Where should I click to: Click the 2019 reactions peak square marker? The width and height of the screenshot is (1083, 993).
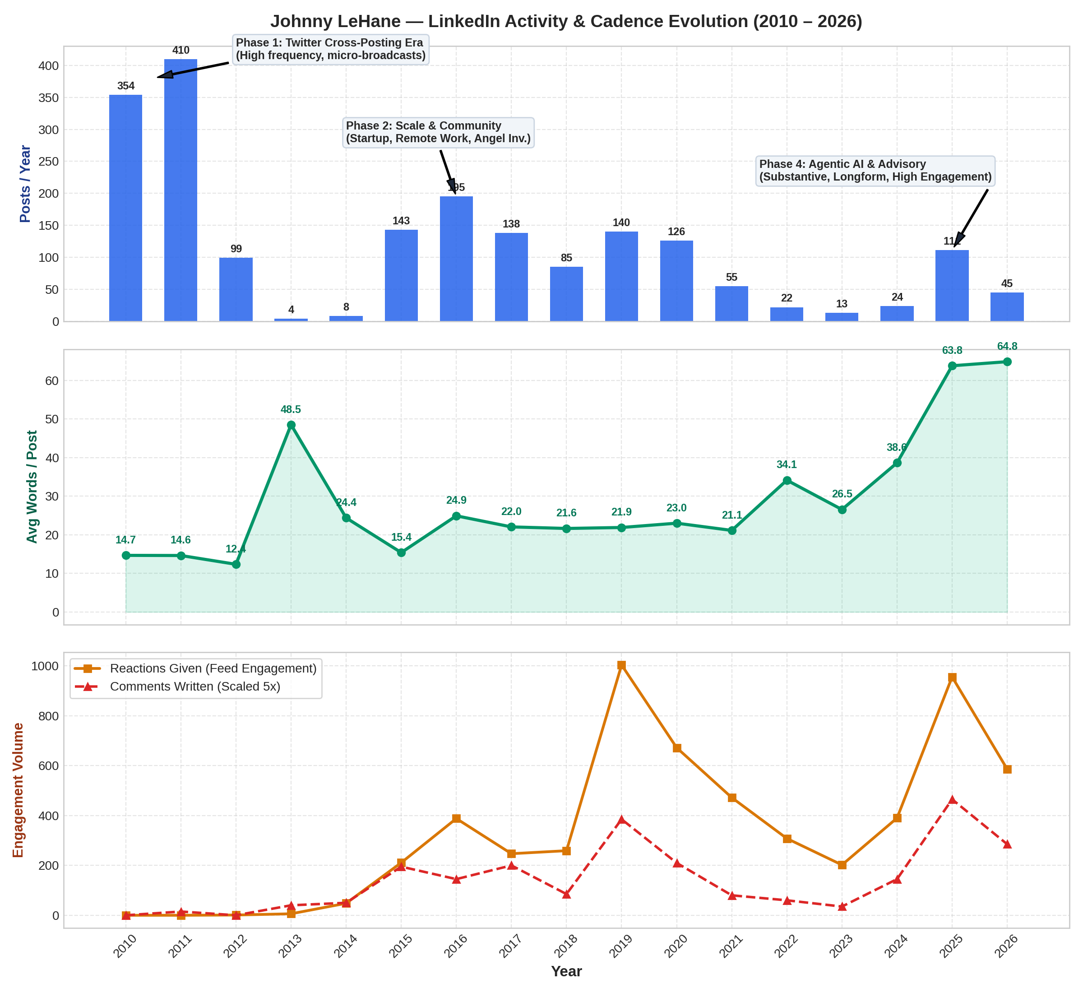[621, 665]
